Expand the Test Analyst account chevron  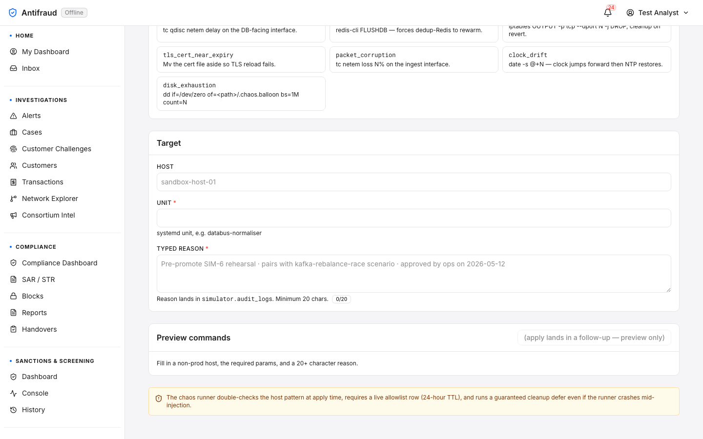[x=686, y=13]
